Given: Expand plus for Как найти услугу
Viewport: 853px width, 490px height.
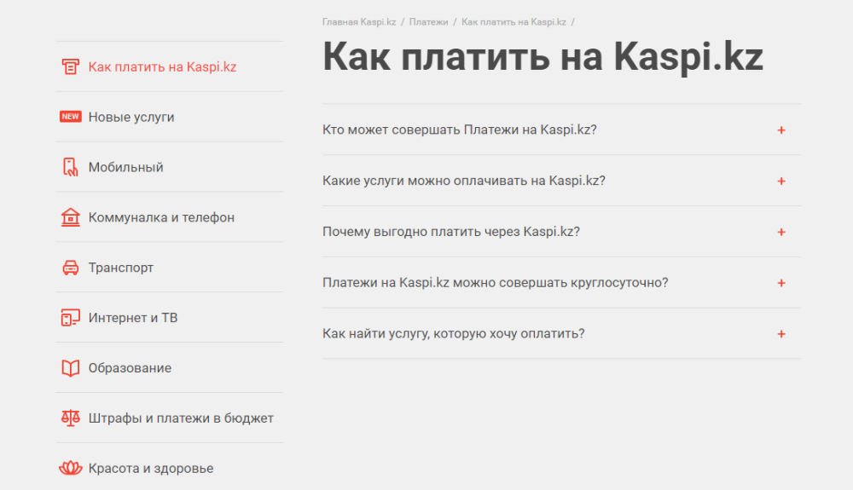Looking at the screenshot, I should tap(781, 334).
